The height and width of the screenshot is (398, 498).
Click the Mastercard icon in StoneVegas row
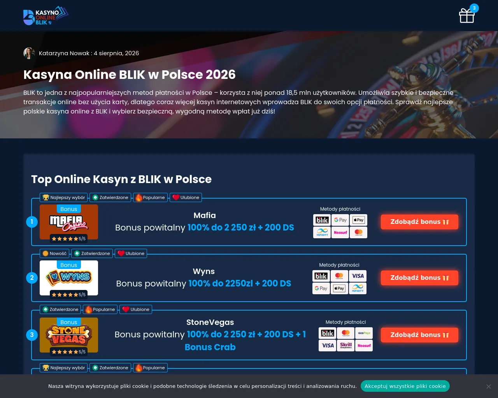[346, 333]
